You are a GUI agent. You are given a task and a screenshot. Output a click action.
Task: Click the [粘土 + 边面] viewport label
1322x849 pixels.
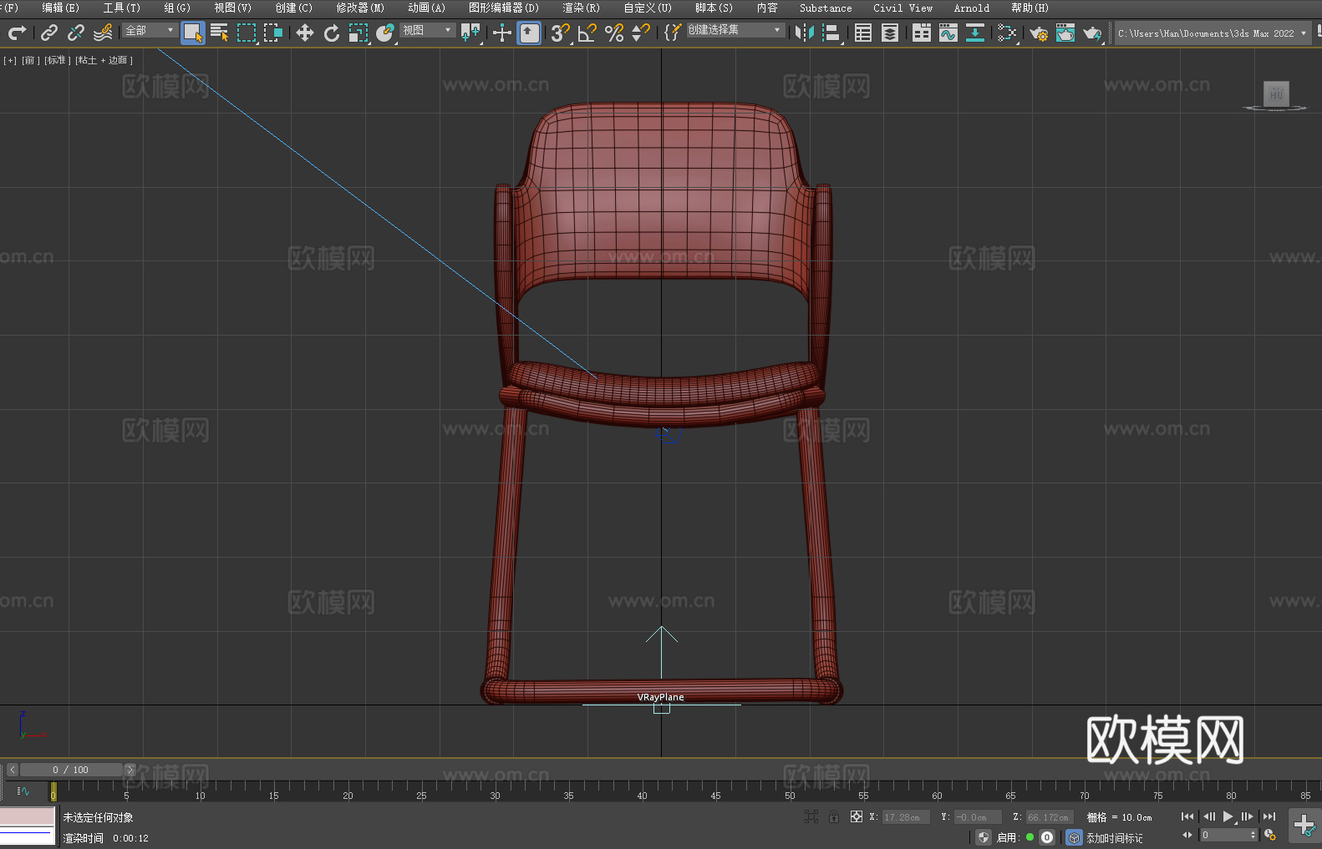click(x=104, y=60)
